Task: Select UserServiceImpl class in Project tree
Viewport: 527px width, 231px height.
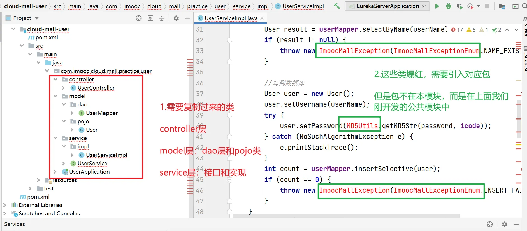Action: tap(106, 155)
